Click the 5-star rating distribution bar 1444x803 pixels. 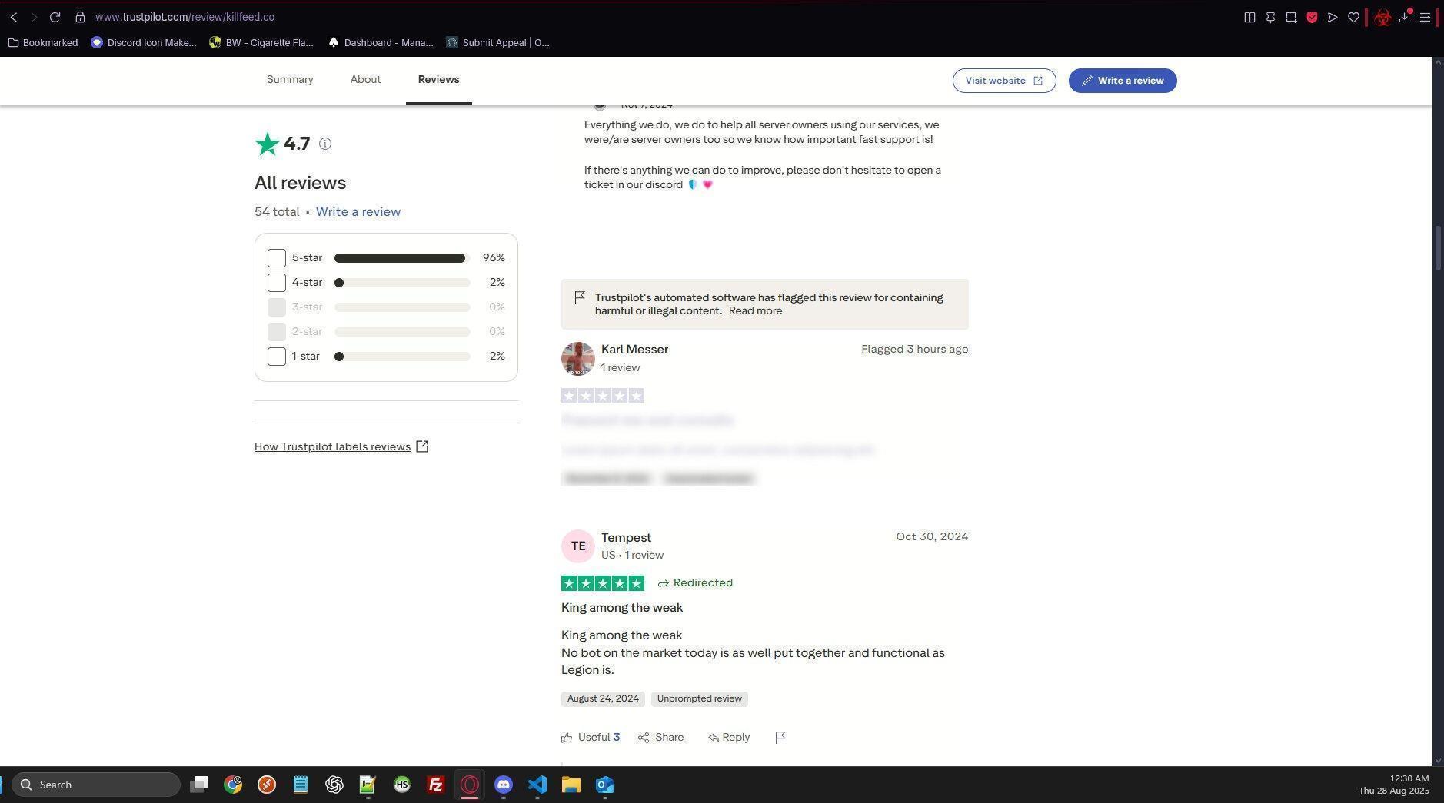(402, 258)
